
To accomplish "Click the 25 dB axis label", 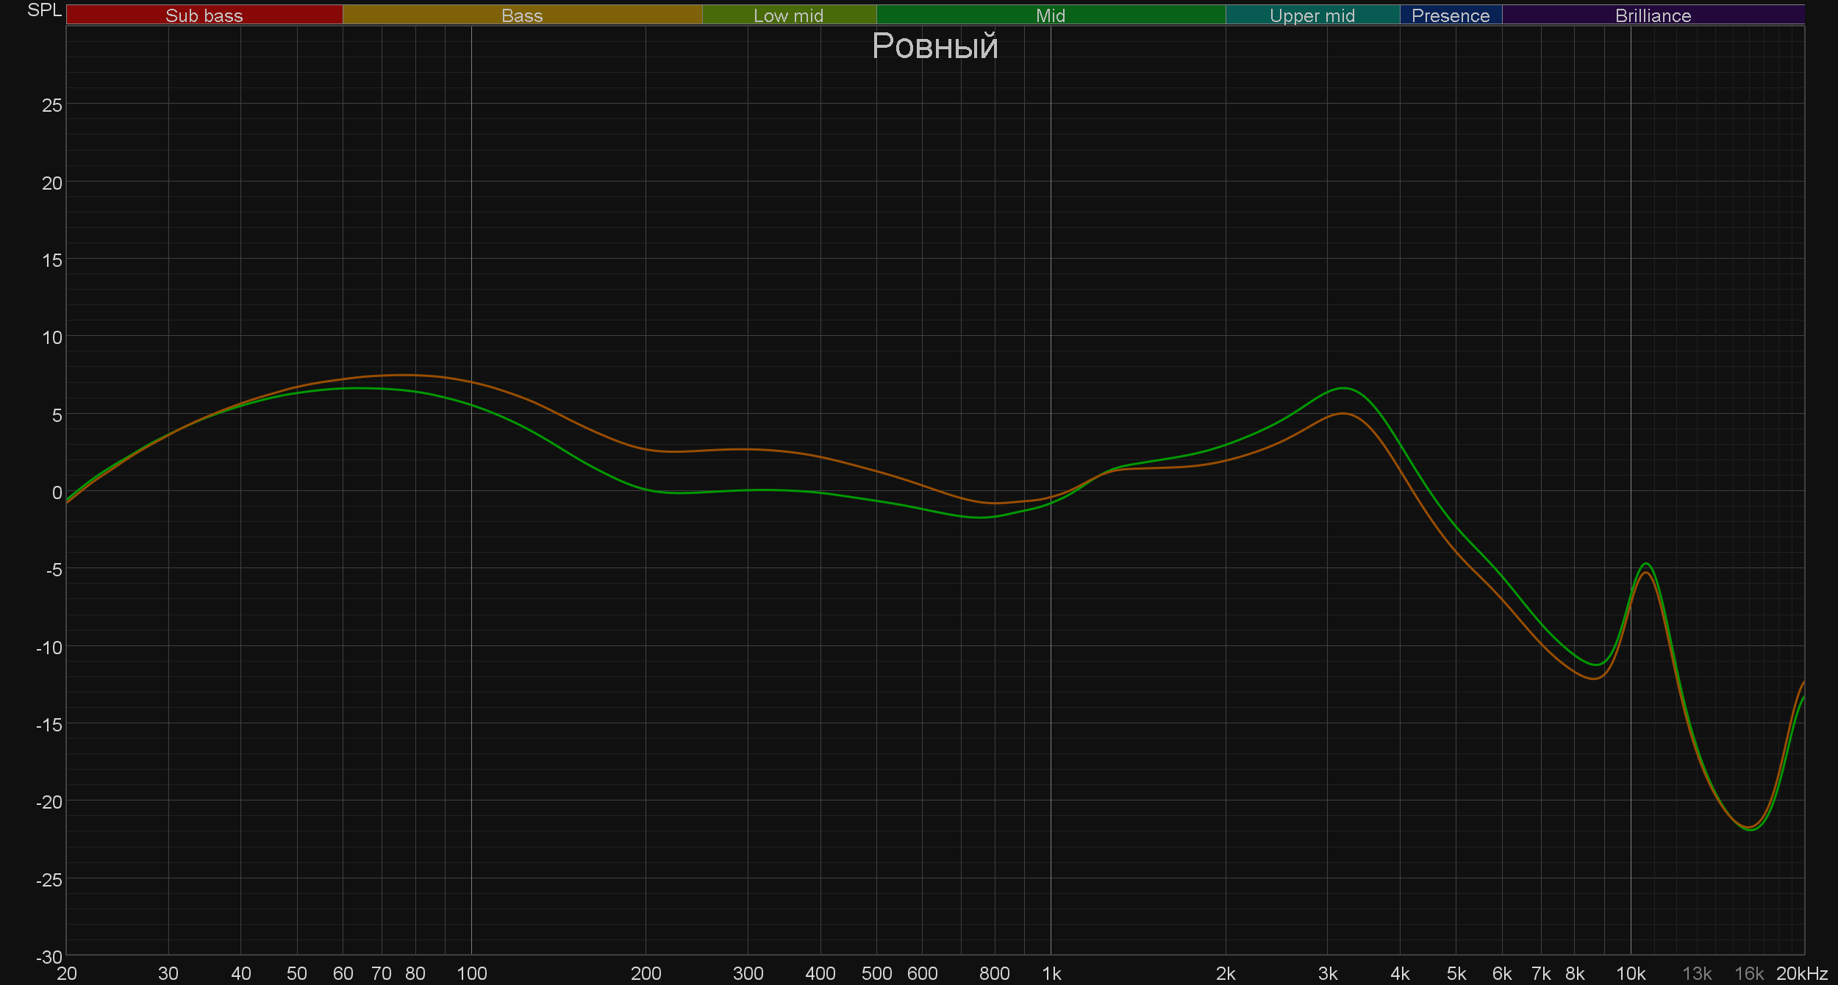I will click(x=52, y=105).
